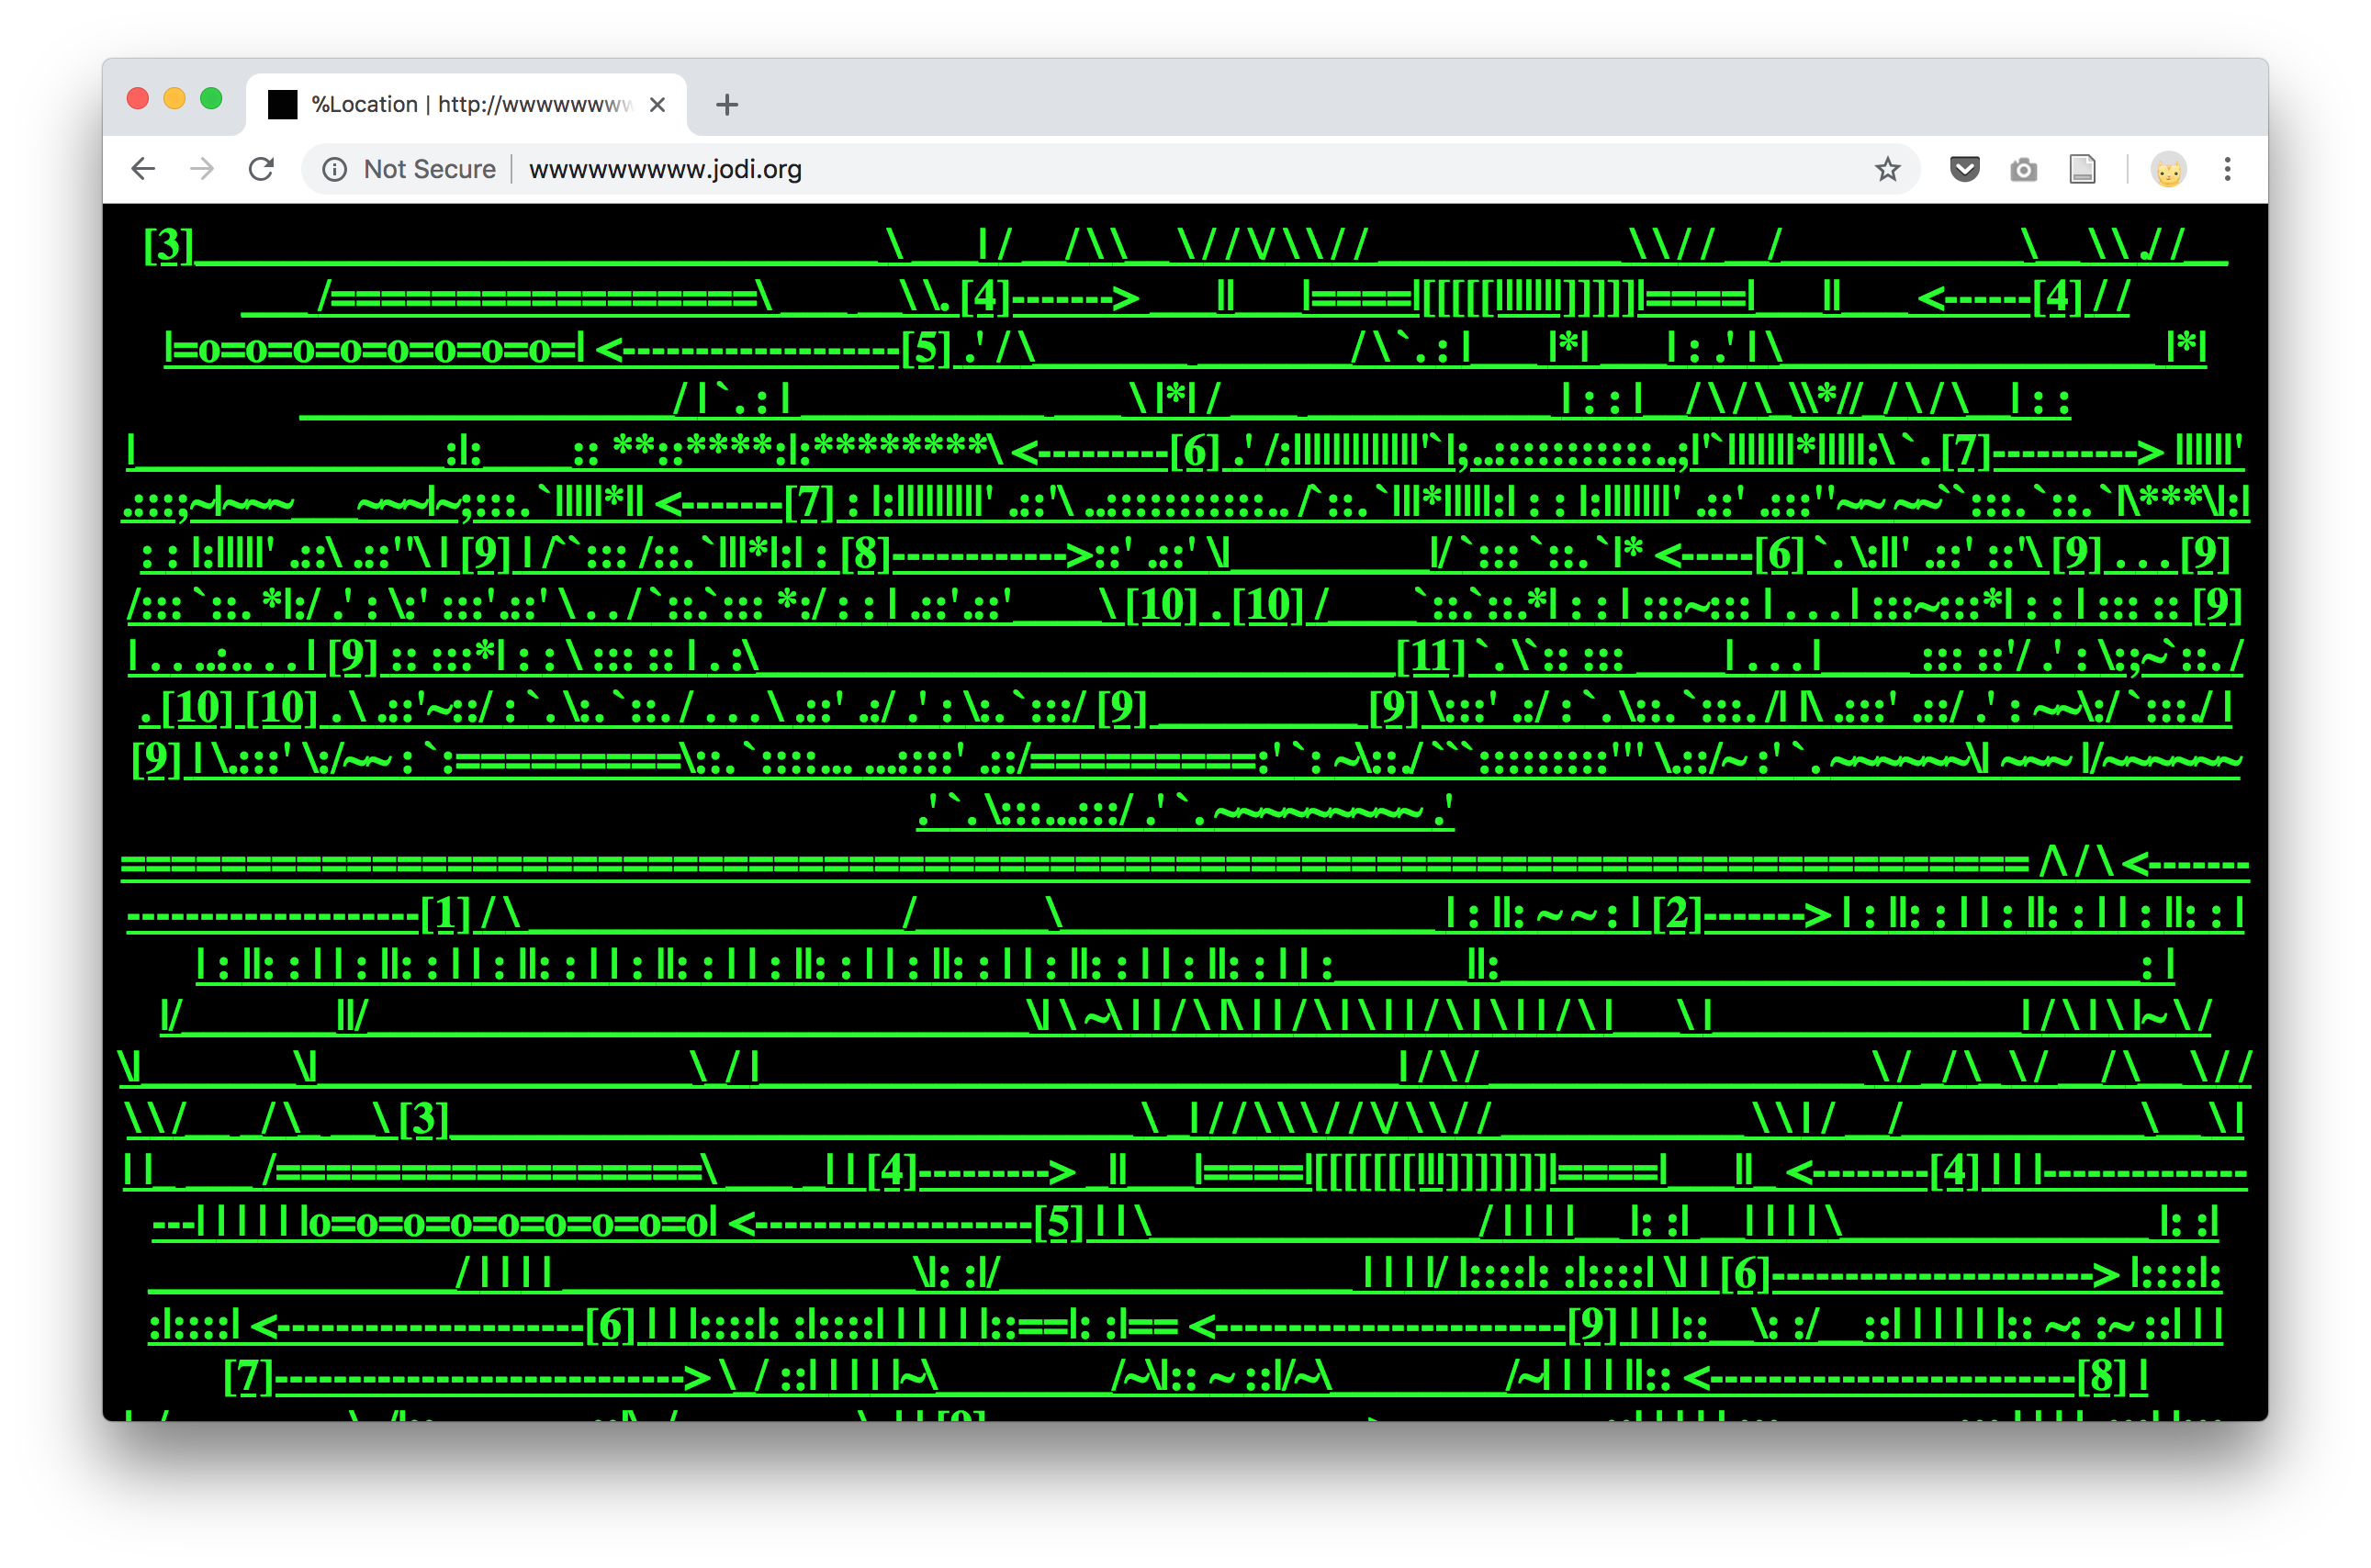This screenshot has width=2371, height=1568.
Task: View site info via the Not Secure icon
Action: (x=334, y=170)
